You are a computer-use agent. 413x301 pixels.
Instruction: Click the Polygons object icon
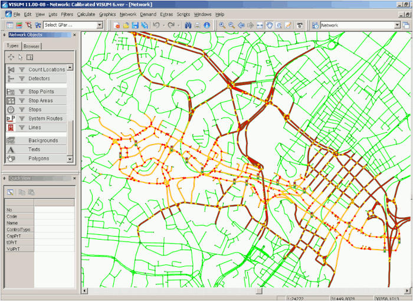(x=11, y=158)
